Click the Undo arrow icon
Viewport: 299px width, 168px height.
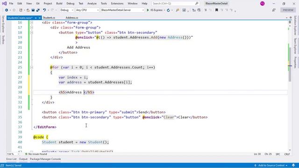pyautogui.click(x=44, y=10)
